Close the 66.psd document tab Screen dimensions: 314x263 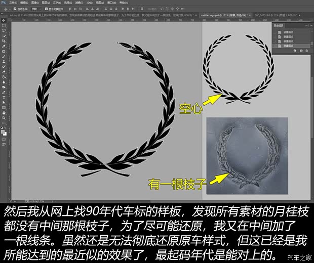click(x=195, y=15)
